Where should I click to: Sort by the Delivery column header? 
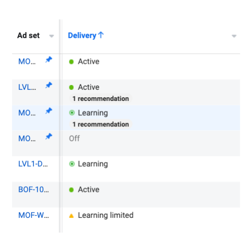click(82, 36)
